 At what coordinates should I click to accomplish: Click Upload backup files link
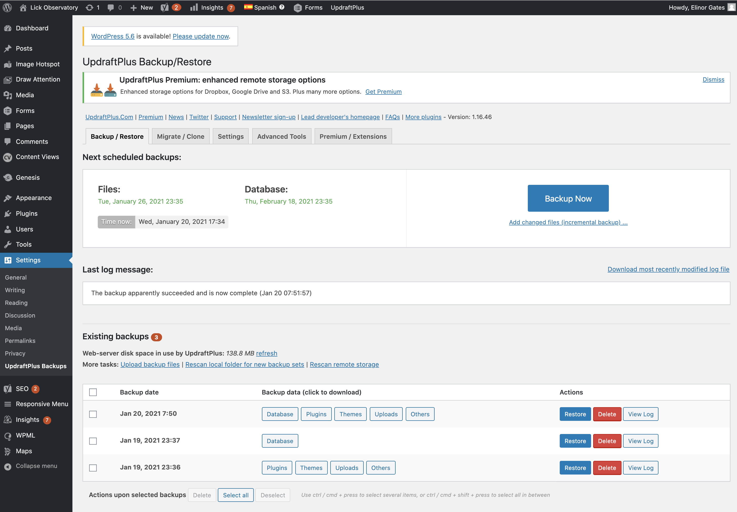pyautogui.click(x=150, y=364)
